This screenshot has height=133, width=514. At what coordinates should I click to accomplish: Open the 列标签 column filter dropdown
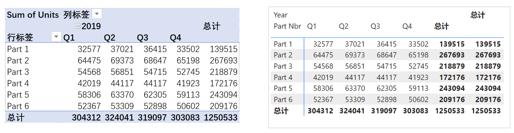[97, 14]
